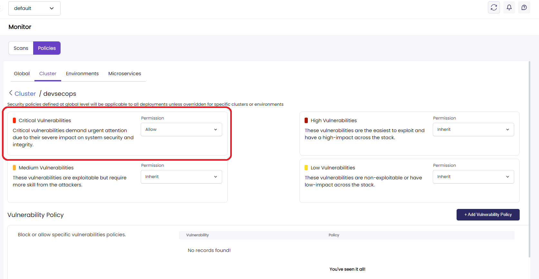Viewport: 539px width, 279px height.
Task: Click the Low Vulnerabilities yellow marker
Action: point(306,168)
